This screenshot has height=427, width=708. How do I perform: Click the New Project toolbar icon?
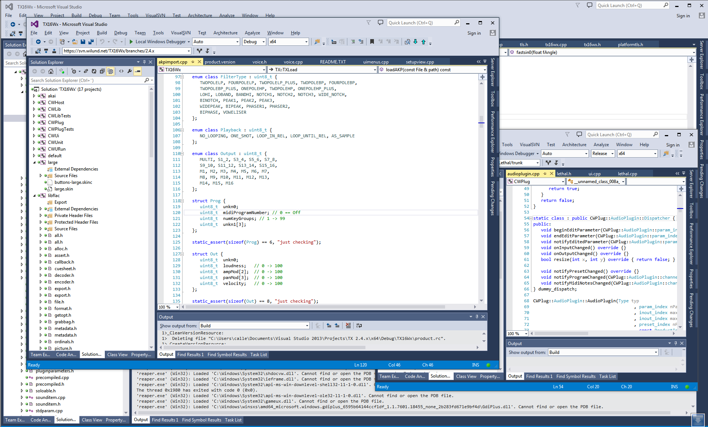(62, 42)
